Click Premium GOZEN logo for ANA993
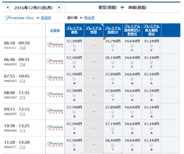Image resolution: width=184 pixels, height=154 pixels. pos(55,61)
